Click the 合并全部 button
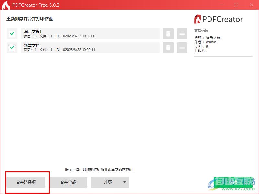Viewport: 259px width, 194px height. pyautogui.click(x=68, y=182)
